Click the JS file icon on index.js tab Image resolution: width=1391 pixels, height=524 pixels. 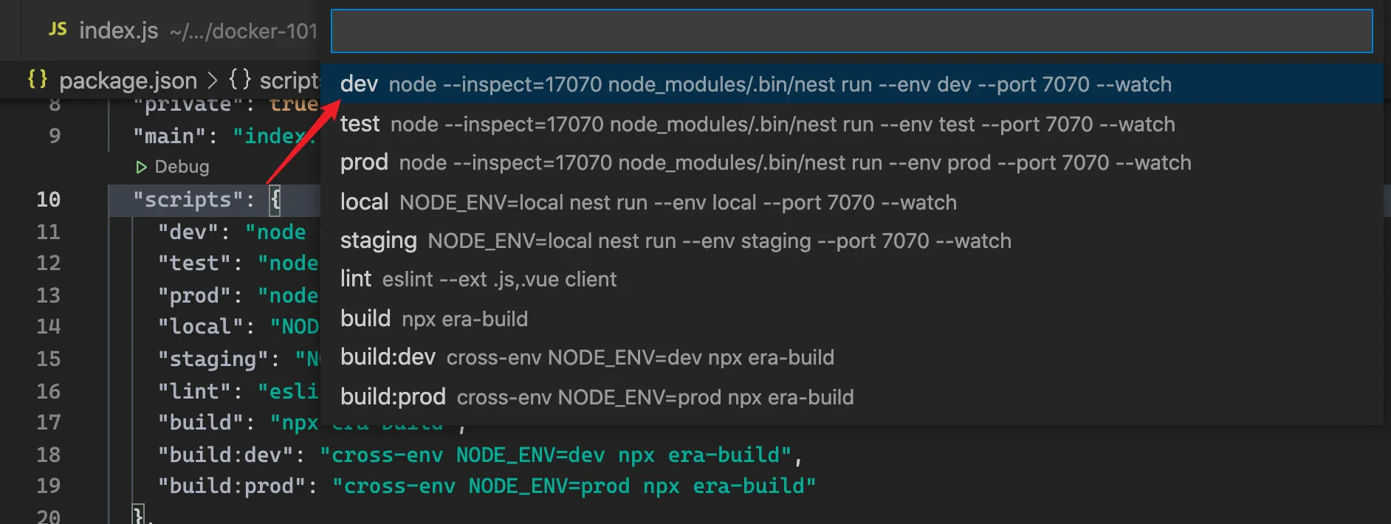[x=58, y=30]
